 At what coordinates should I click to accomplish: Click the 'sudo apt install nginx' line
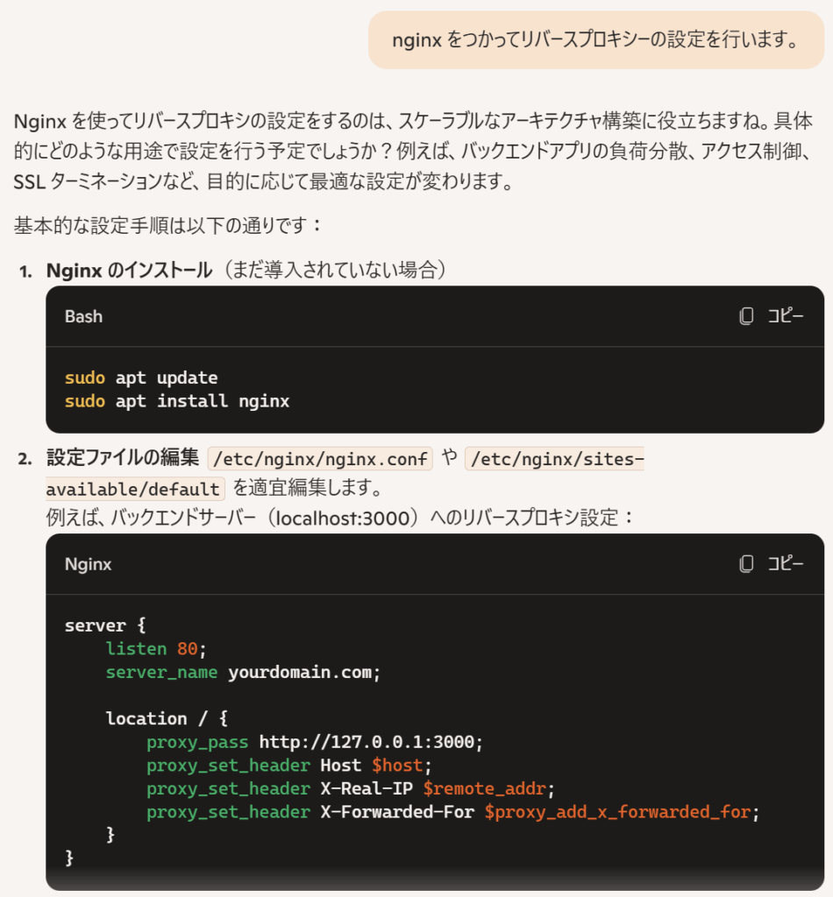177,401
